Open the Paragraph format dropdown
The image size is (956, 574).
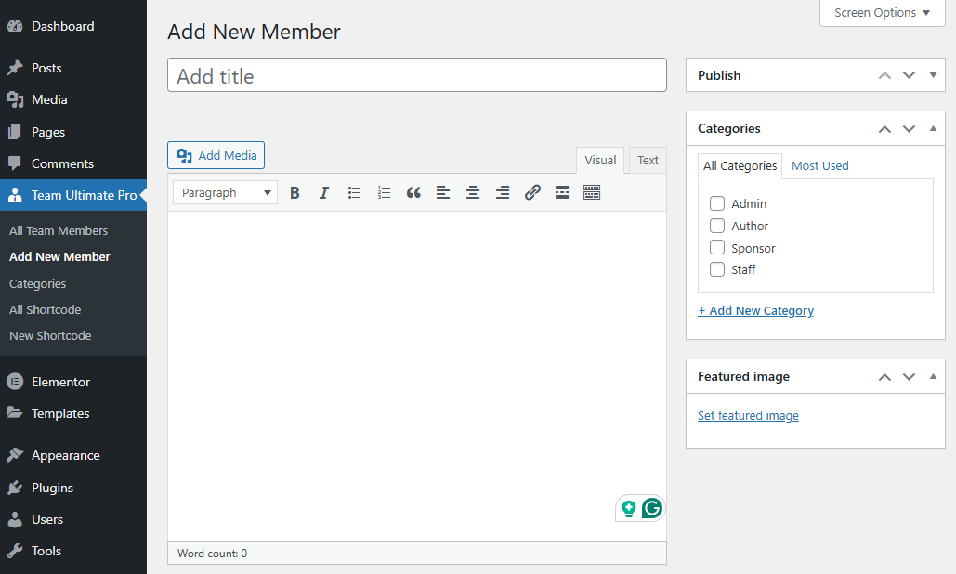coord(225,193)
